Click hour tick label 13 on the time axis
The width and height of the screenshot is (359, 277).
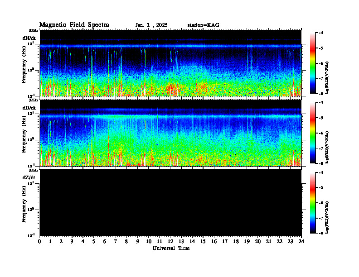pos(181,242)
